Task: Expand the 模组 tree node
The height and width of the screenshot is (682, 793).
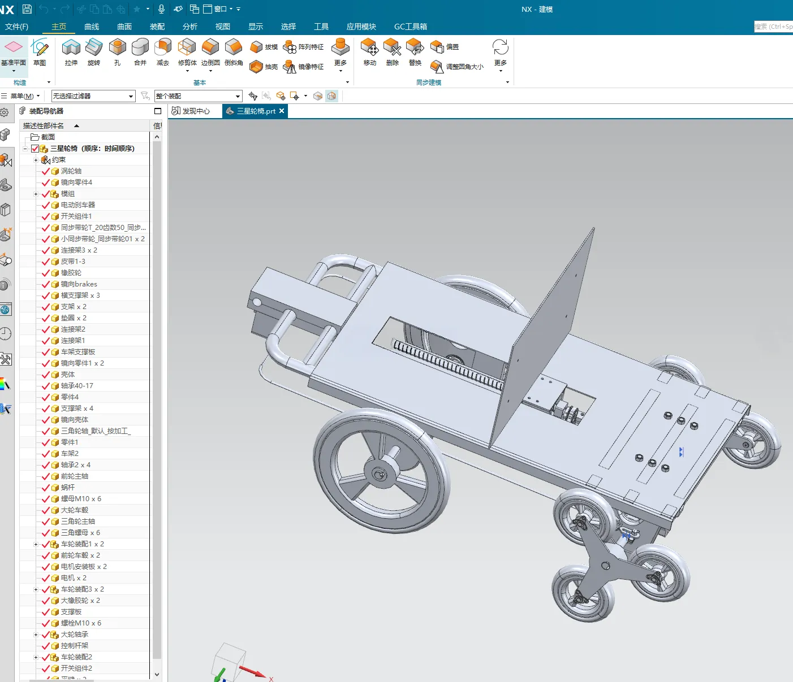Action: click(x=36, y=194)
